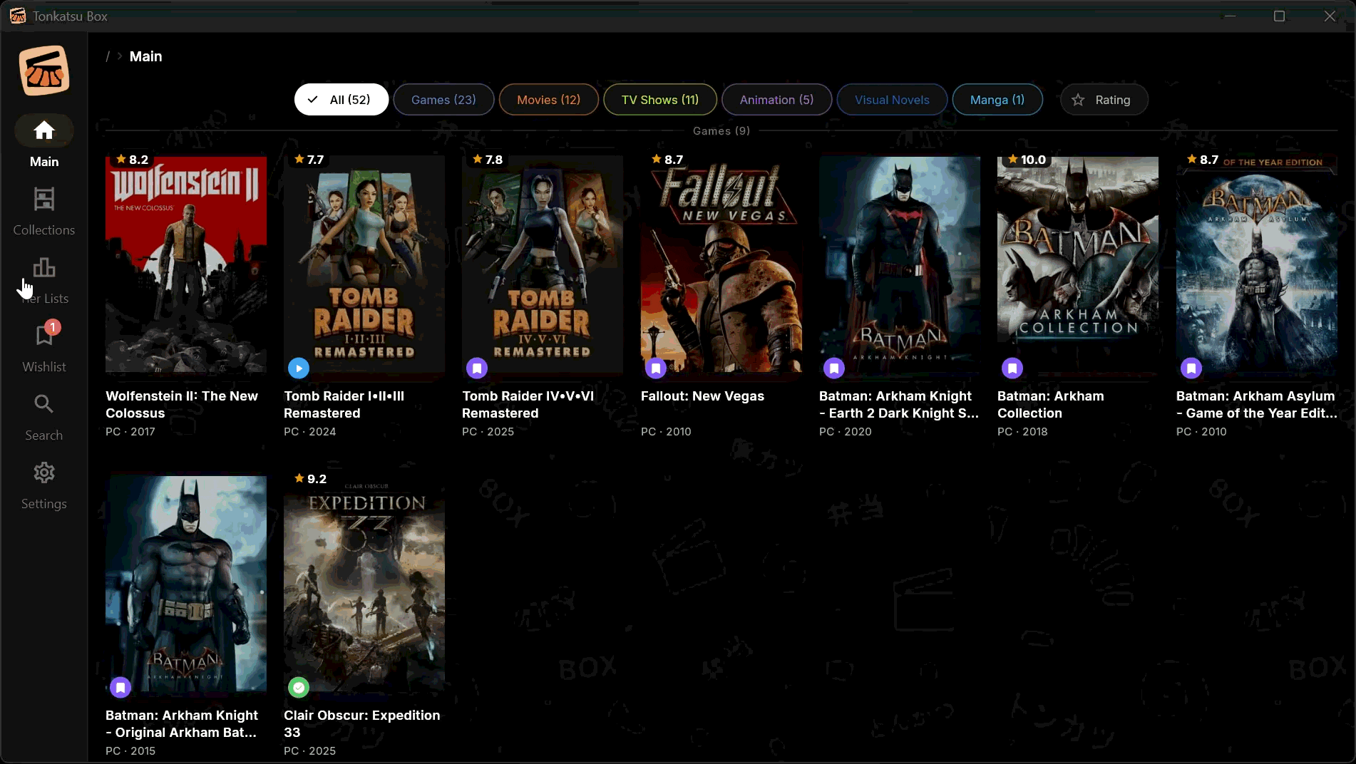This screenshot has width=1356, height=764.
Task: Click the notification badge on Wishlist
Action: point(53,327)
